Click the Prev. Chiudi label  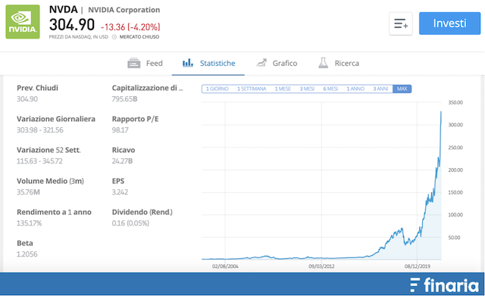tap(37, 88)
